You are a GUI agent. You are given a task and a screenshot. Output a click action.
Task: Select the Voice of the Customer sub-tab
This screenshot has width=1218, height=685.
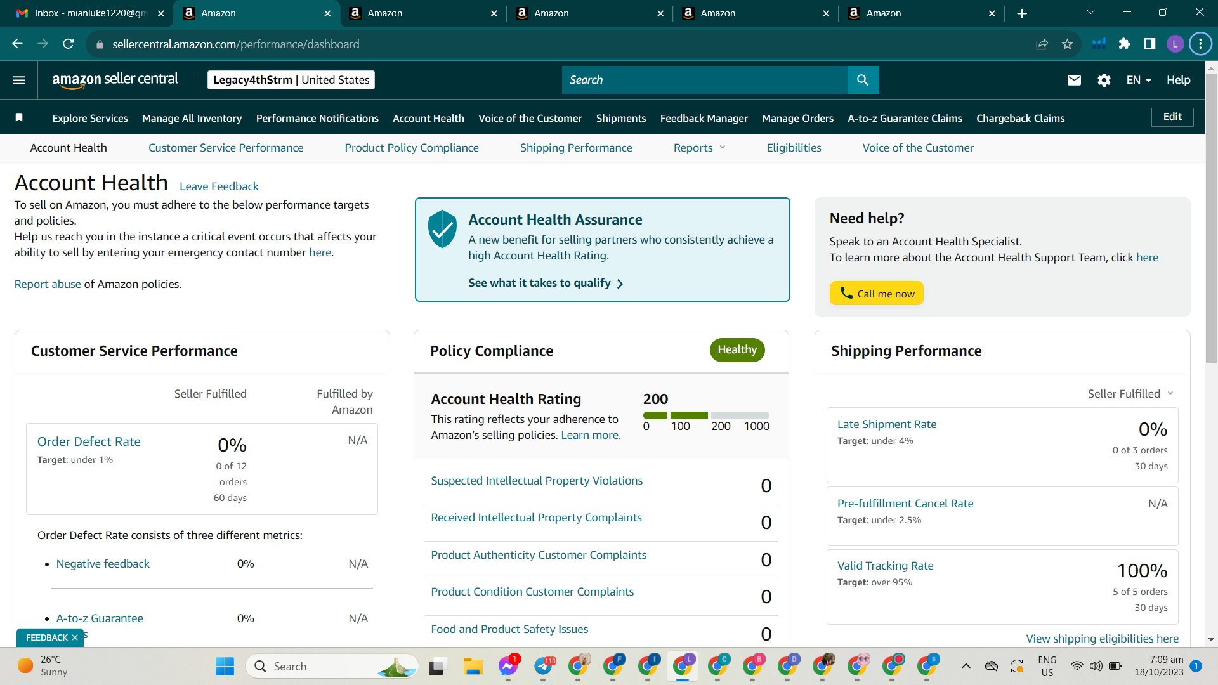918,148
